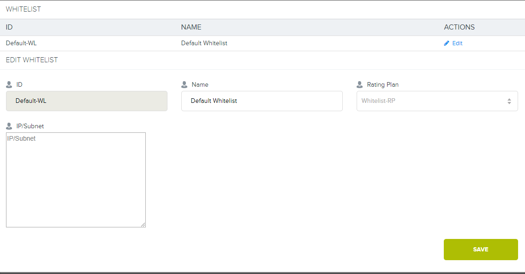525x274 pixels.
Task: Click inside the IP/Subnet text area
Action: tap(76, 180)
